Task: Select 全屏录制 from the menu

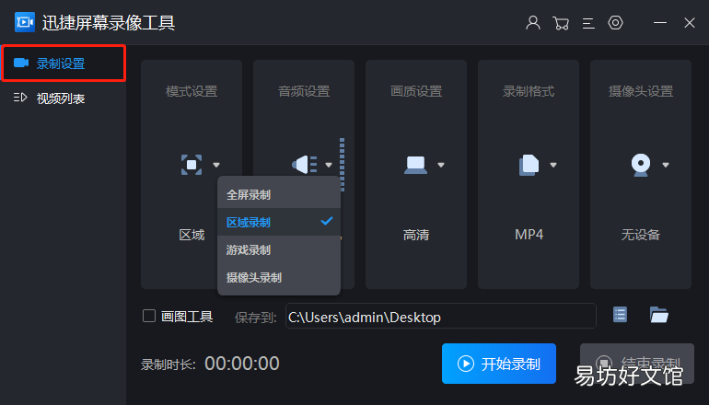Action: [x=279, y=195]
